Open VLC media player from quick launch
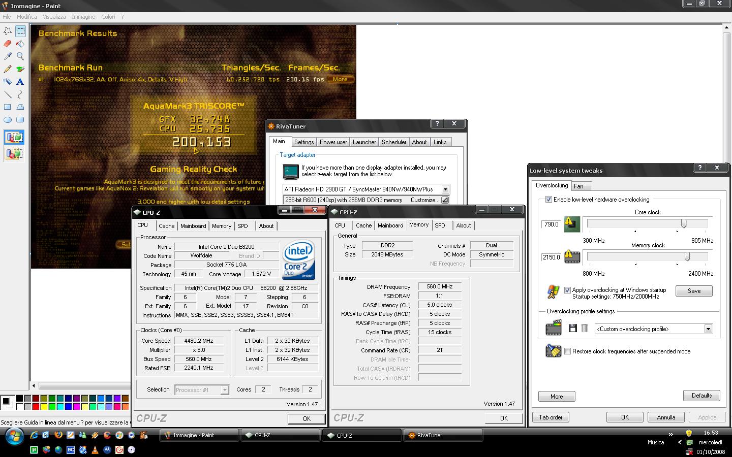This screenshot has height=457, width=732. (x=95, y=449)
